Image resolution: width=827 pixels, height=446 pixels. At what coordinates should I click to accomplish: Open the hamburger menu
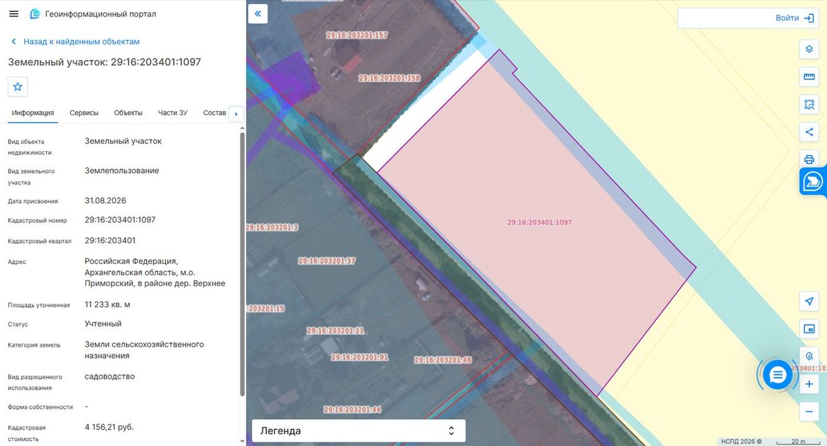click(14, 14)
